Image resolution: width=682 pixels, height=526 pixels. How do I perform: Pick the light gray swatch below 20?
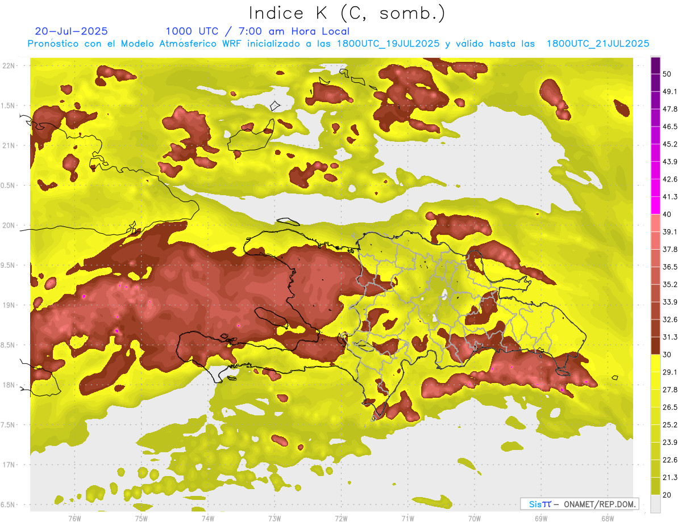(656, 503)
